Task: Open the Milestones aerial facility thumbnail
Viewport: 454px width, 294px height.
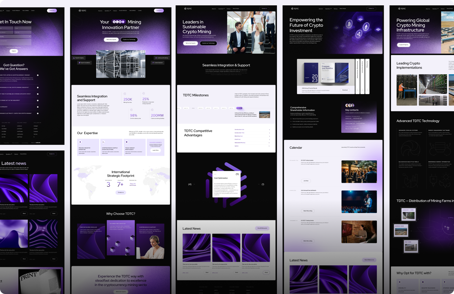Action: (x=265, y=115)
